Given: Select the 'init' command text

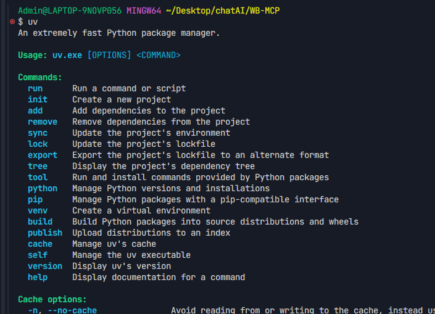Looking at the screenshot, I should point(38,99).
